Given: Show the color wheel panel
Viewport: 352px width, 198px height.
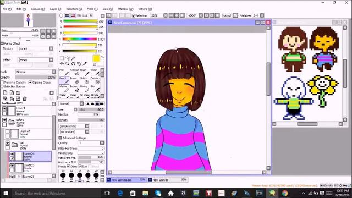Looking at the screenshot, I should pos(61,15).
